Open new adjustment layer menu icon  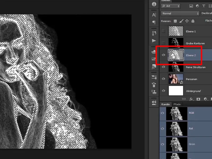206,99
